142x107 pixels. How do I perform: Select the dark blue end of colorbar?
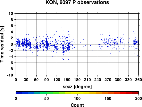(19, 93)
